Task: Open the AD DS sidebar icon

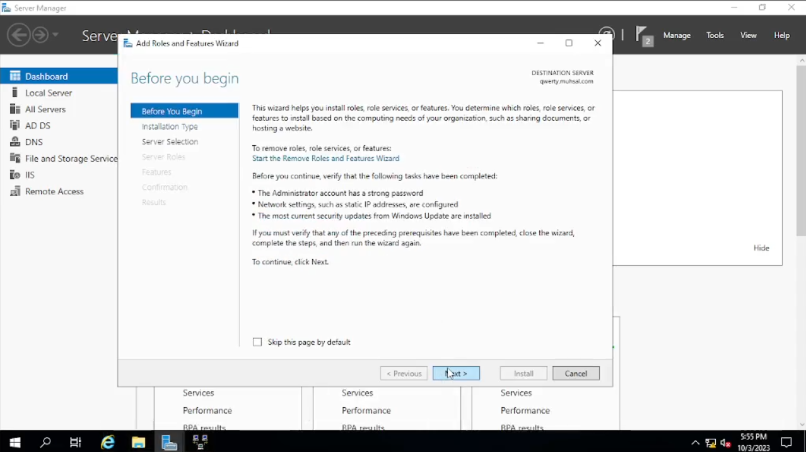Action: point(15,126)
